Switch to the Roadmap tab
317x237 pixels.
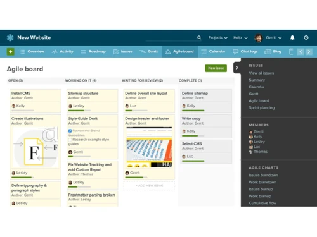pyautogui.click(x=93, y=52)
